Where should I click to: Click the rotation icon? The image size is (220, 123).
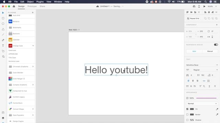(x=209, y=31)
